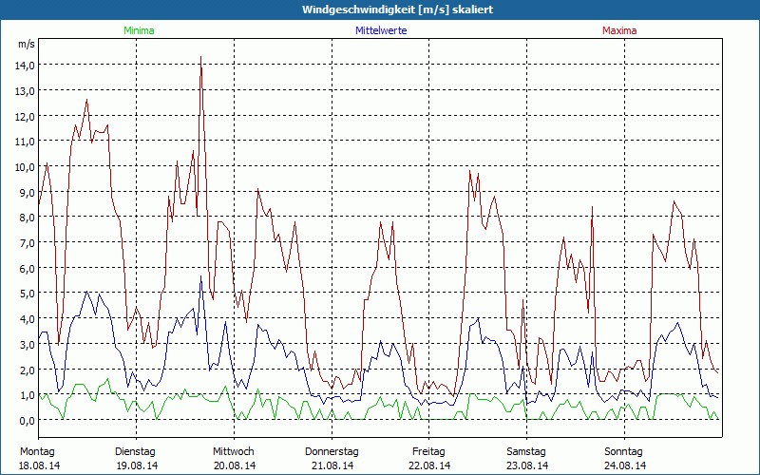Click the 23.08.14 date label

click(527, 465)
